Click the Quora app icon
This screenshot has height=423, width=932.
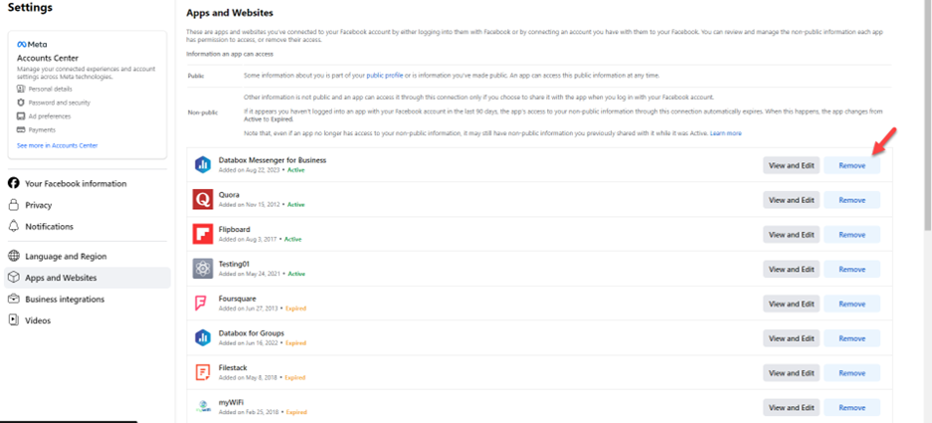pos(202,200)
